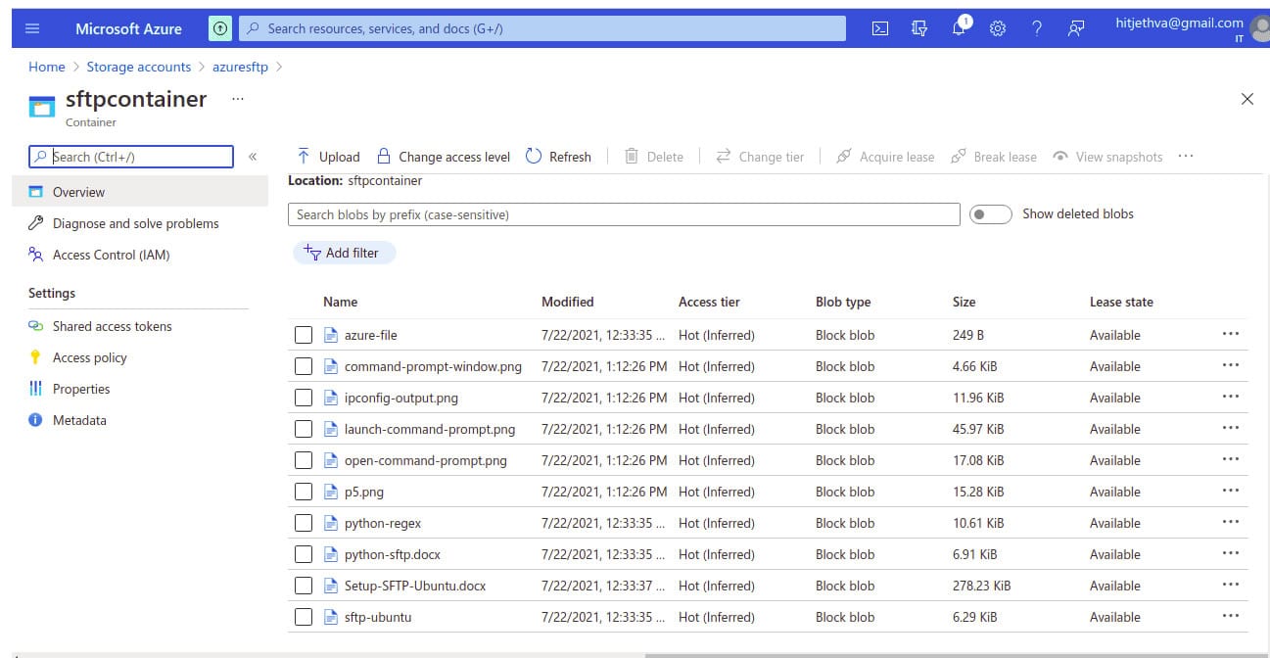The image size is (1270, 658).
Task: Go to azuresftp breadcrumb
Action: pyautogui.click(x=240, y=67)
